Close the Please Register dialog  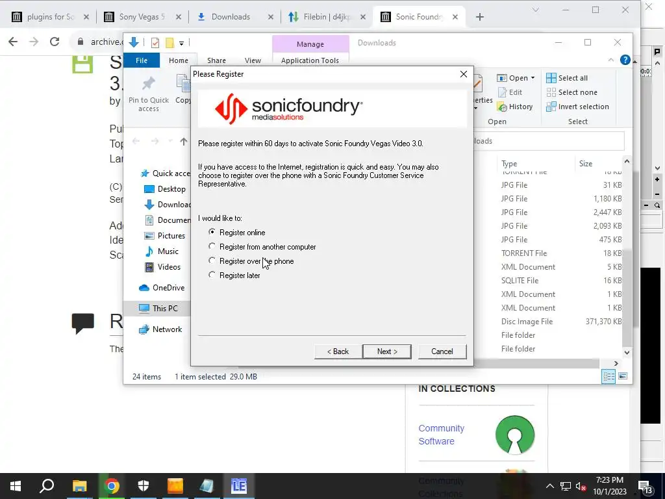(464, 74)
